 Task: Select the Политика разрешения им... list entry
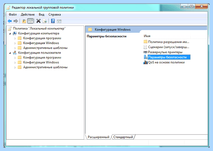point(169,42)
